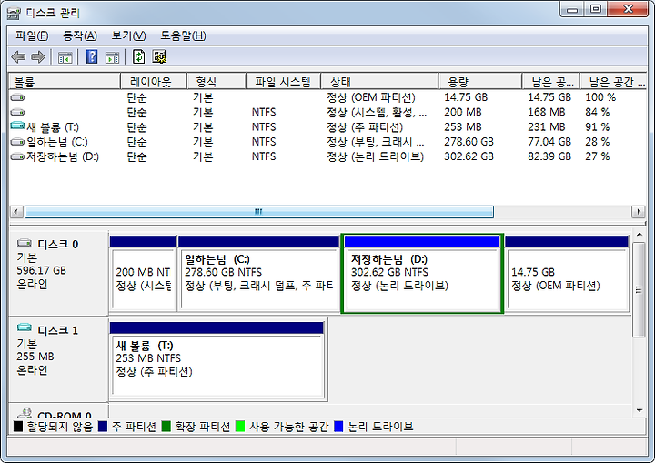This screenshot has width=655, height=463.
Task: Sort by 남은 공간 percent column header
Action: pyautogui.click(x=613, y=82)
